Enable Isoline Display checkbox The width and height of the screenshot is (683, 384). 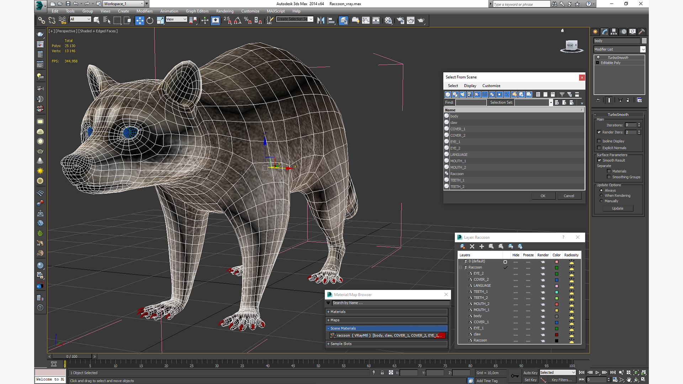point(599,141)
